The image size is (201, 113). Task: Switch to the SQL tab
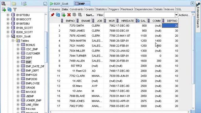tap(179, 9)
